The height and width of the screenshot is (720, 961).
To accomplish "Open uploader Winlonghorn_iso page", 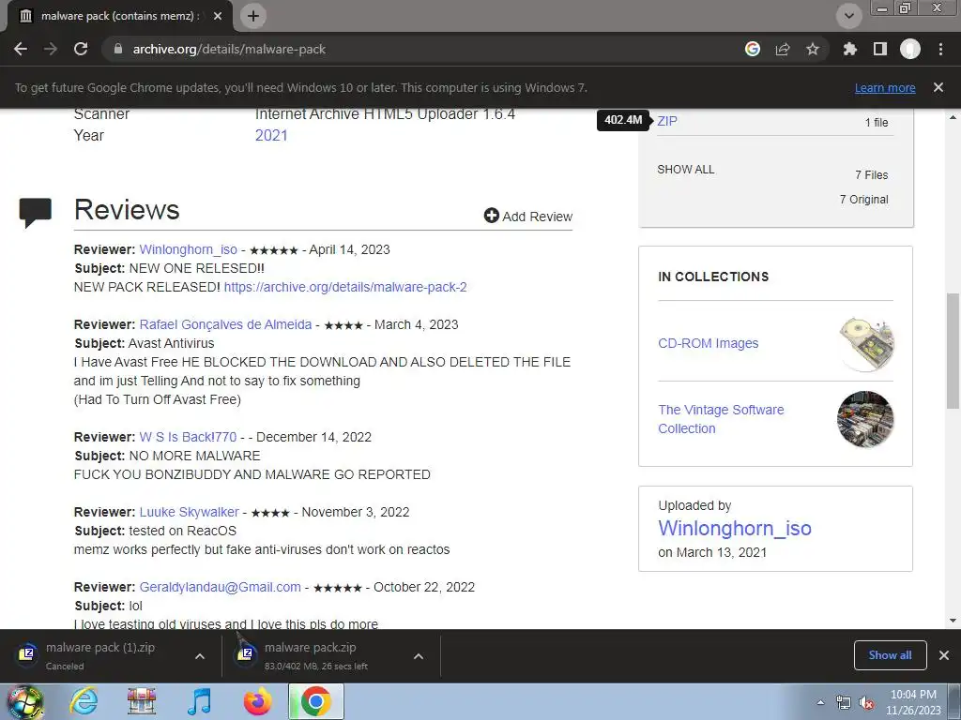I will point(735,529).
